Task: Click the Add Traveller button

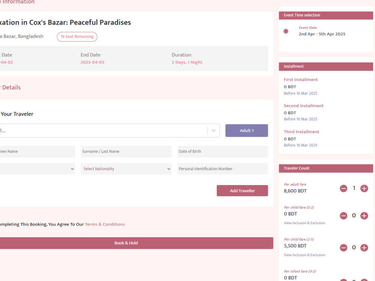Action: pyautogui.click(x=242, y=191)
